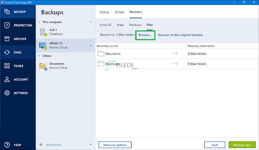Image resolution: width=259 pixels, height=150 pixels.
Task: Expand the HOME-PC backup chevron
Action: 91,46
